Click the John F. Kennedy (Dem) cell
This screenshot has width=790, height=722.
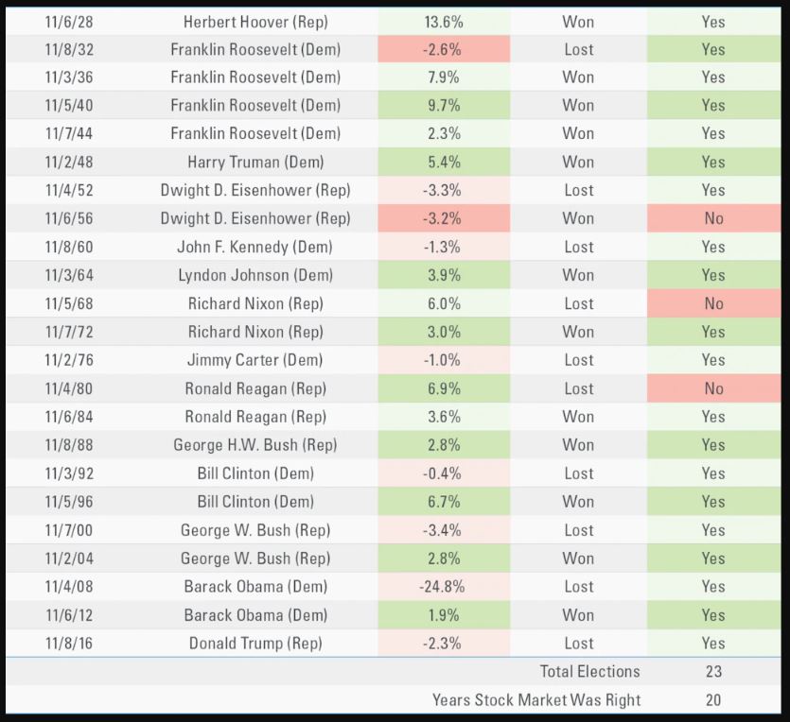[255, 247]
